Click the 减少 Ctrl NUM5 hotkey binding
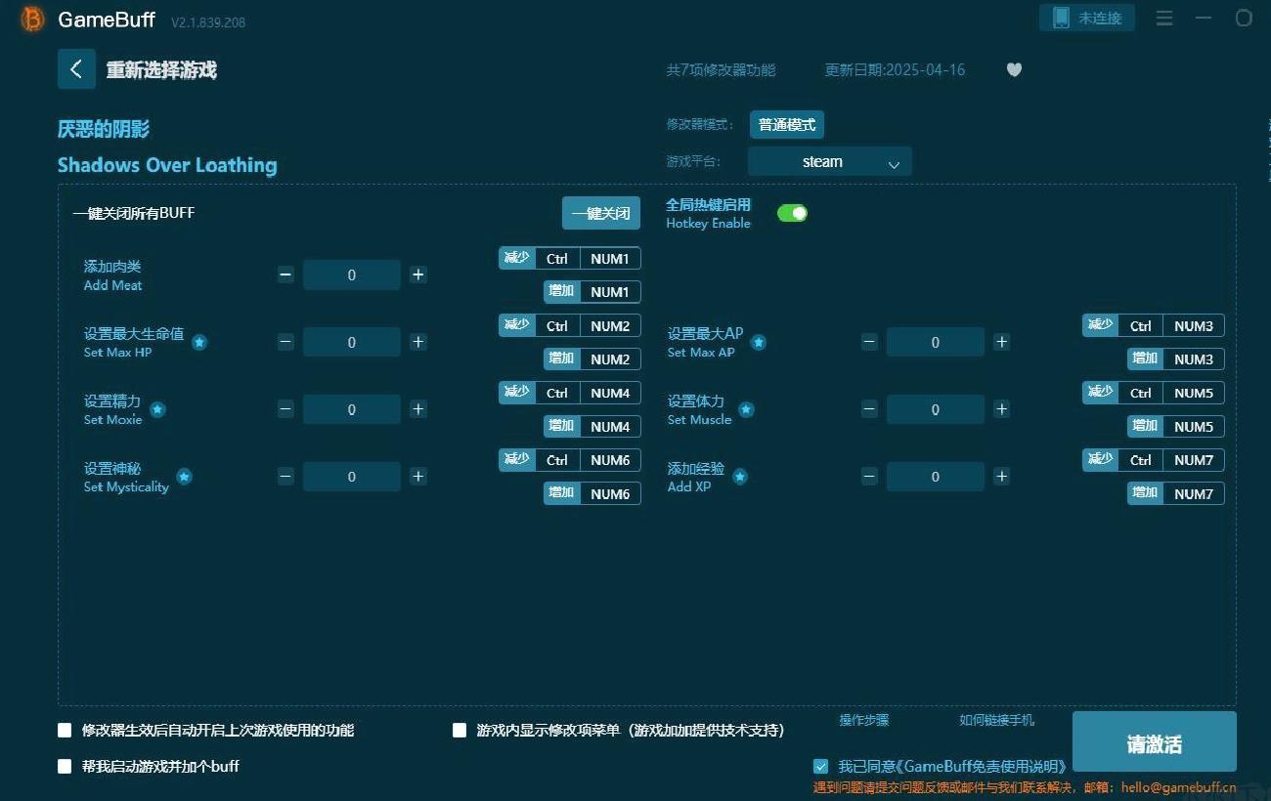Viewport: 1271px width, 801px height. click(1154, 394)
